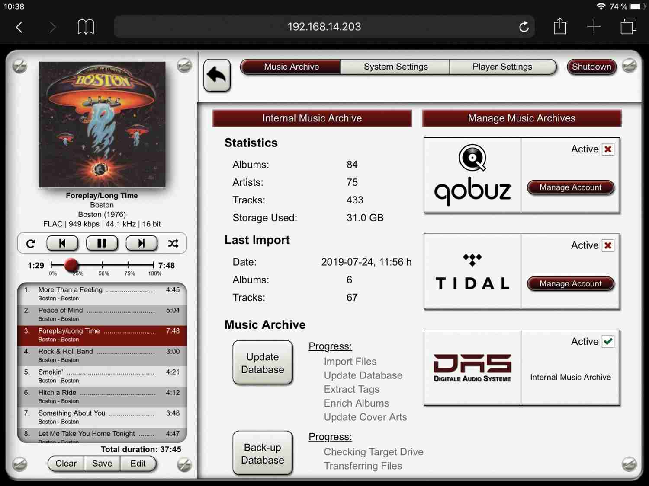This screenshot has height=486, width=649.
Task: Tap the DAS Digitale Audio Systeme logo
Action: pyautogui.click(x=472, y=368)
